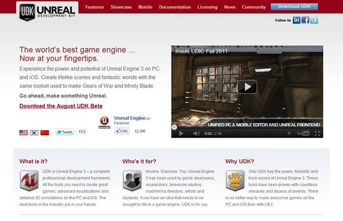Open the Twitter follow icon
Viewport: 343px width, 221px height.
tap(314, 20)
